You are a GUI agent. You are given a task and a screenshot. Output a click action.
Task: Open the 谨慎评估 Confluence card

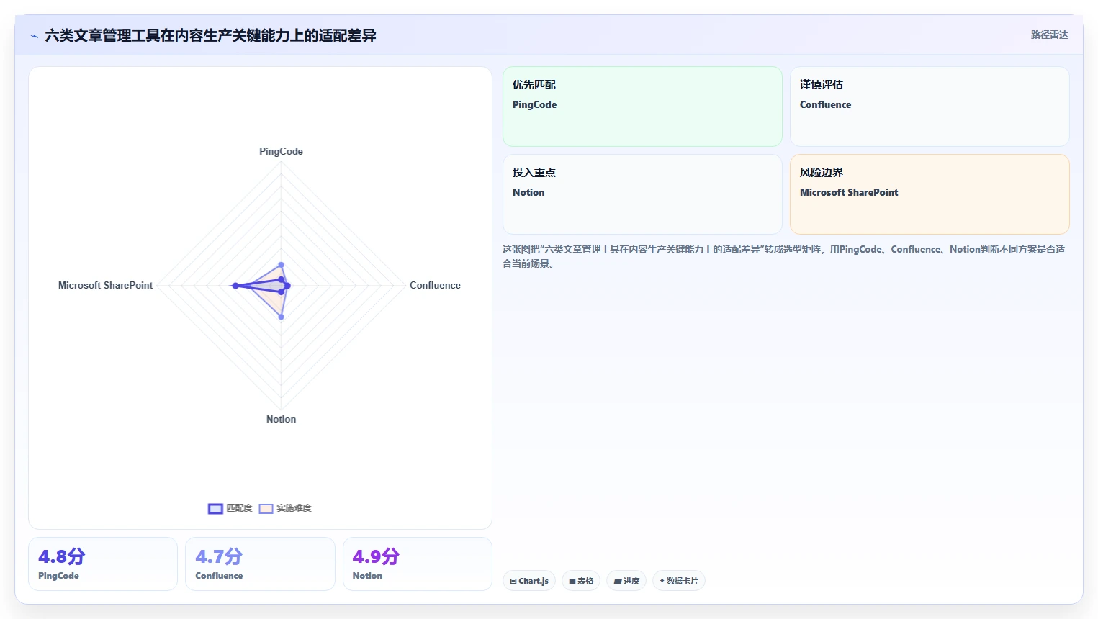(x=930, y=107)
